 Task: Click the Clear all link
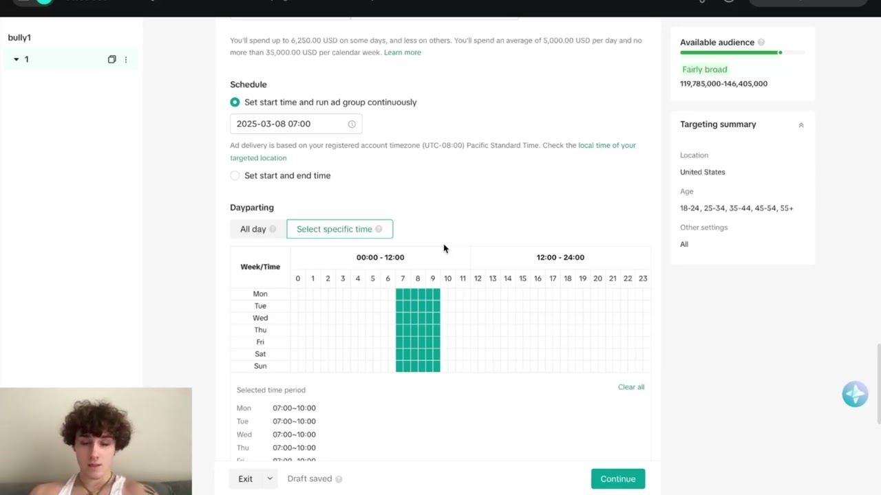(x=631, y=387)
